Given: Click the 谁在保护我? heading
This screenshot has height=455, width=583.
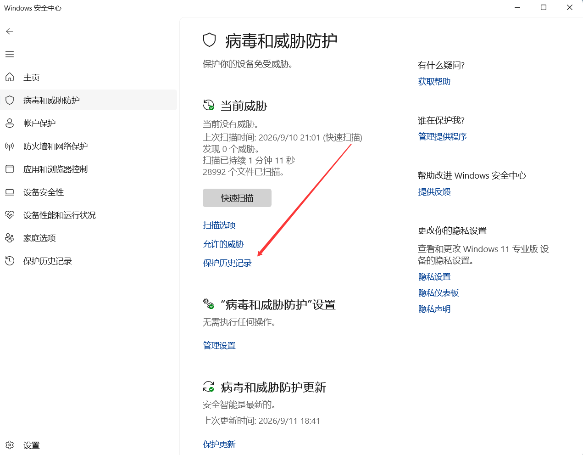Looking at the screenshot, I should [441, 120].
